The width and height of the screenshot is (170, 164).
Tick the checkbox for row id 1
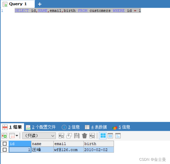tap(5, 150)
